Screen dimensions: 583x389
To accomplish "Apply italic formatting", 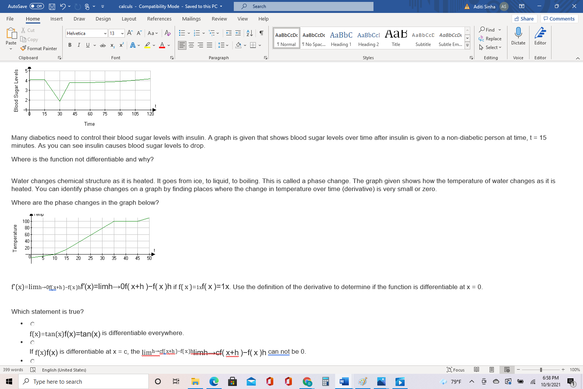I will (79, 45).
